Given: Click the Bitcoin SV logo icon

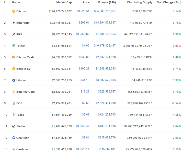Looking at the screenshot, I should coord(14,69).
